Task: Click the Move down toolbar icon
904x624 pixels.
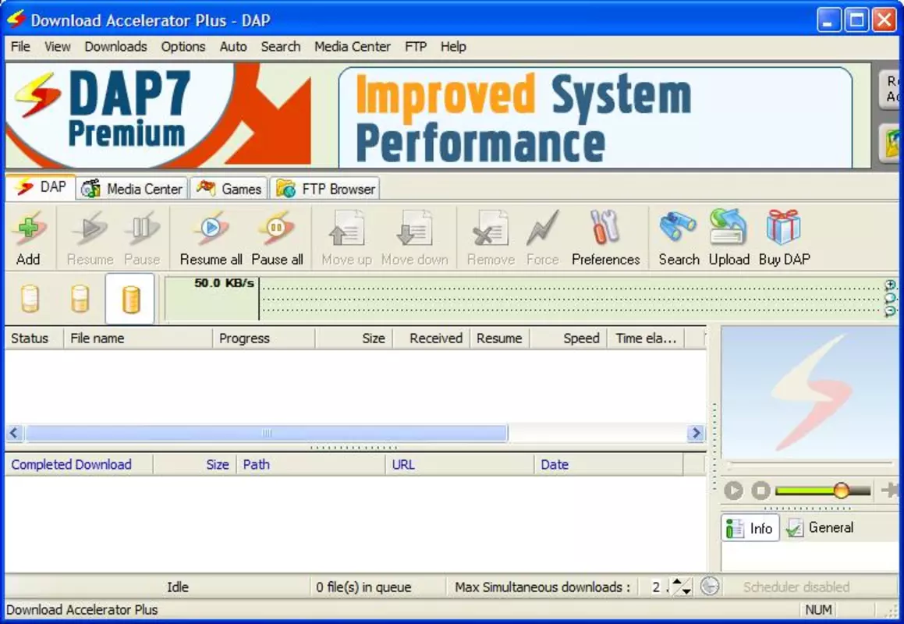Action: click(x=414, y=238)
